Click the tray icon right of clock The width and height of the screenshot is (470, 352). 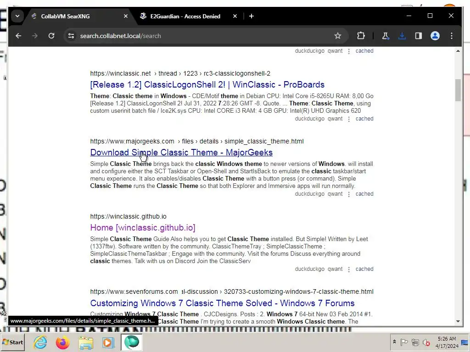point(464,342)
